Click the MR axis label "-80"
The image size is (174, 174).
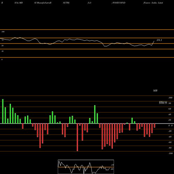170,148
